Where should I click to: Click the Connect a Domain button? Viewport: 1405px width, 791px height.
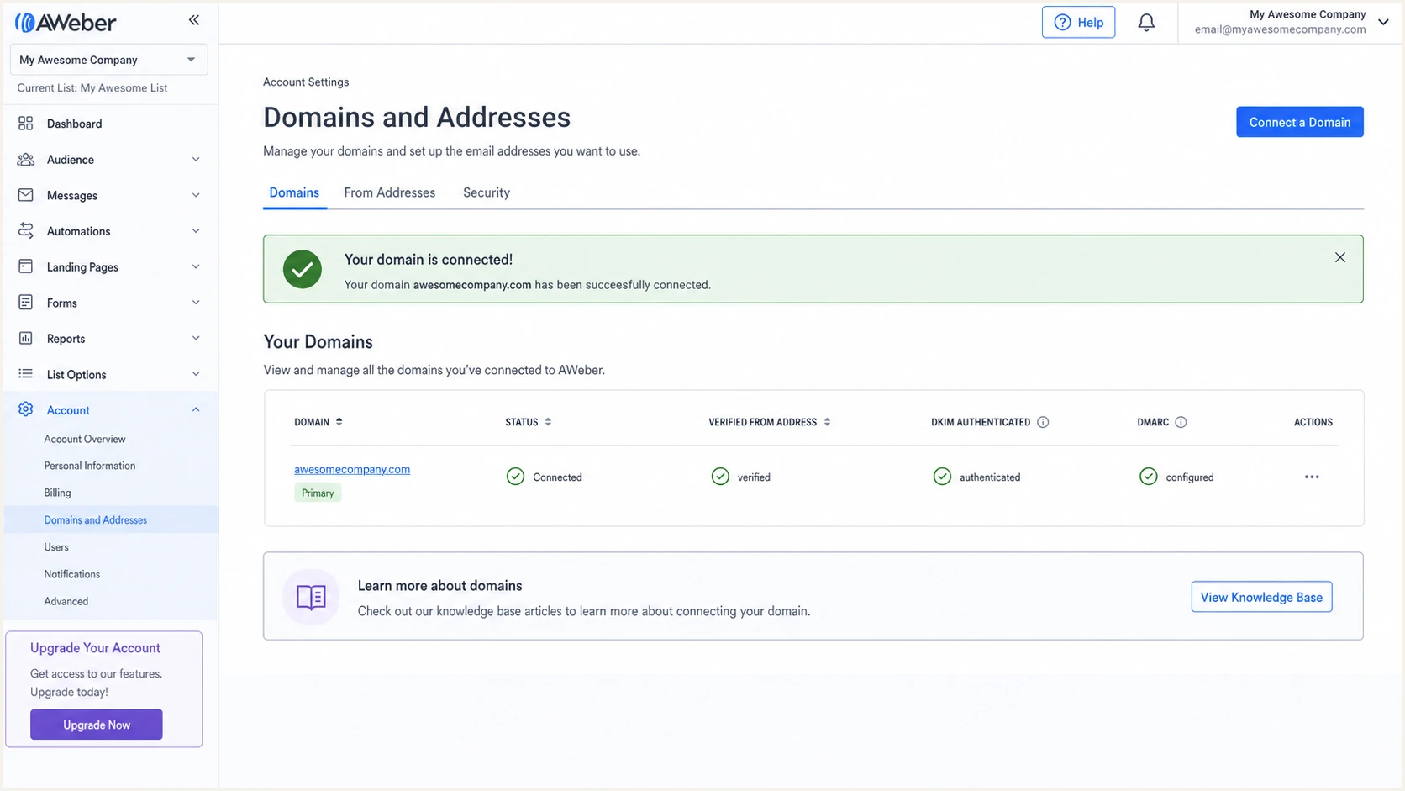click(x=1299, y=122)
